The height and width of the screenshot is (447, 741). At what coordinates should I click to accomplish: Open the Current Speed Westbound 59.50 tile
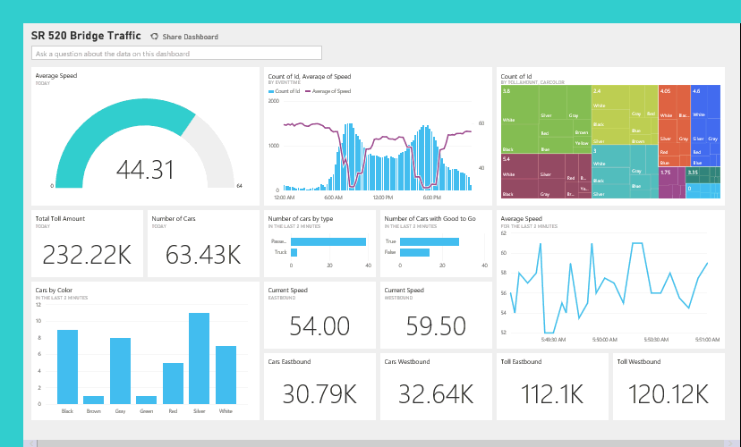click(x=436, y=316)
